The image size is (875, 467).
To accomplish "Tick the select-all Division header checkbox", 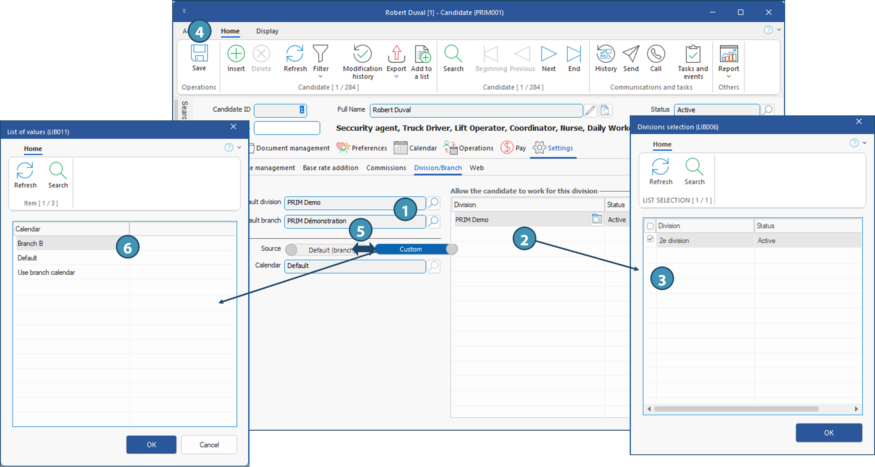I will 650,226.
